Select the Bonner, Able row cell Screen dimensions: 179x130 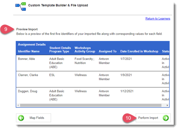click(x=26, y=59)
